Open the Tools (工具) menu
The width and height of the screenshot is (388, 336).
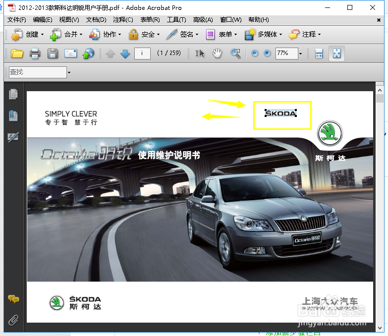coord(176,20)
